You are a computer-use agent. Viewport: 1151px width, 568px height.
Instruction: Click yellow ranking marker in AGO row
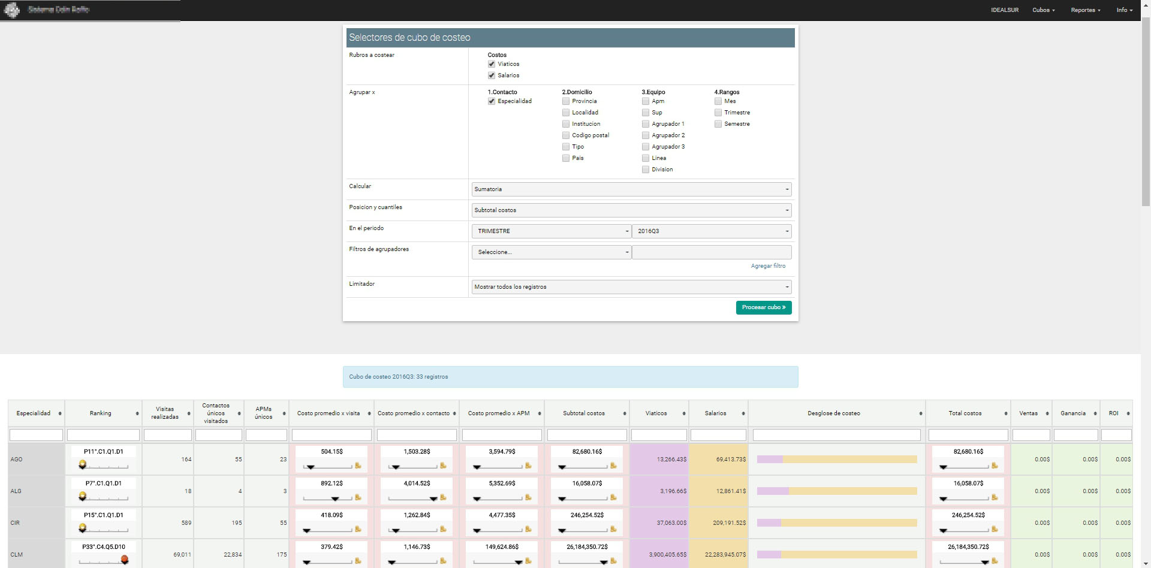(83, 464)
